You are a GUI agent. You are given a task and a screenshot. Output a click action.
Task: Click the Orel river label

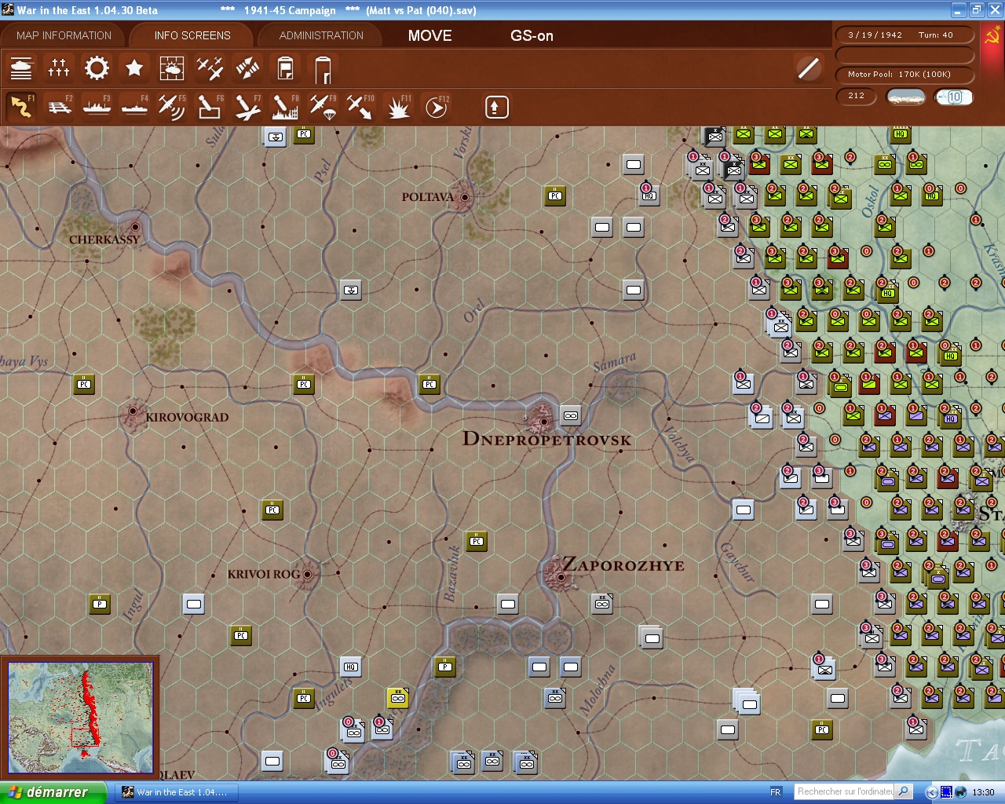coord(474,312)
